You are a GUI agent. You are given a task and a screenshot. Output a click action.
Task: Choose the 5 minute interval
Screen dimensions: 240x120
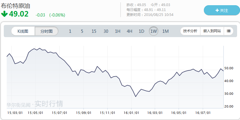coord(82,31)
